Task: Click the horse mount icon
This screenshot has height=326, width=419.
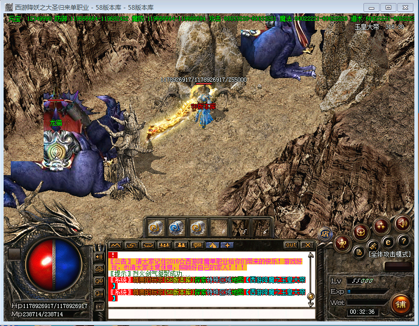Action: (213, 245)
